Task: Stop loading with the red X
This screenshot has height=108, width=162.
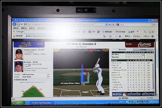Action: tap(113, 25)
